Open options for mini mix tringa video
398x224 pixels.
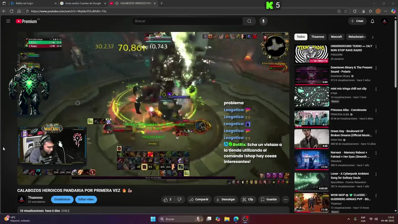pos(376,89)
